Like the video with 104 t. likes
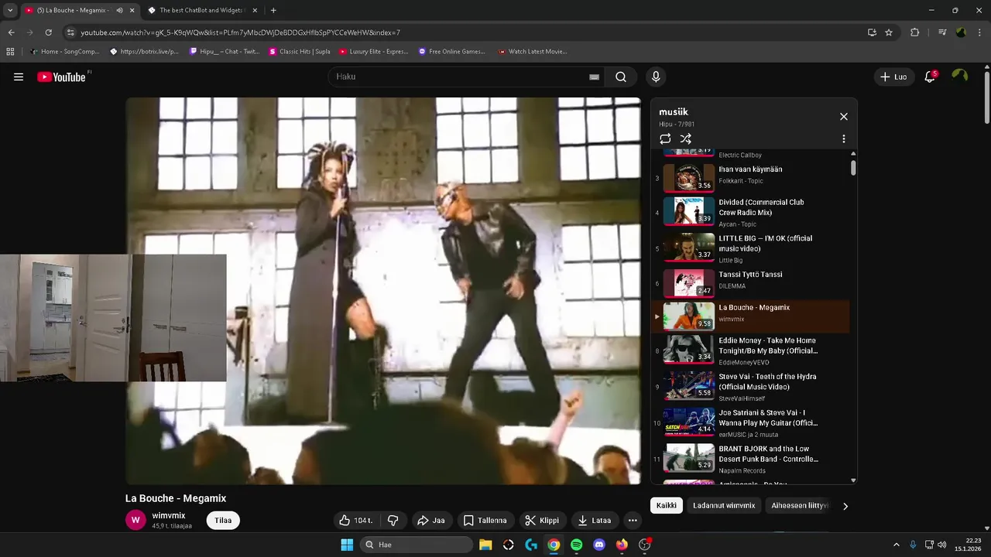991x557 pixels. click(x=356, y=521)
